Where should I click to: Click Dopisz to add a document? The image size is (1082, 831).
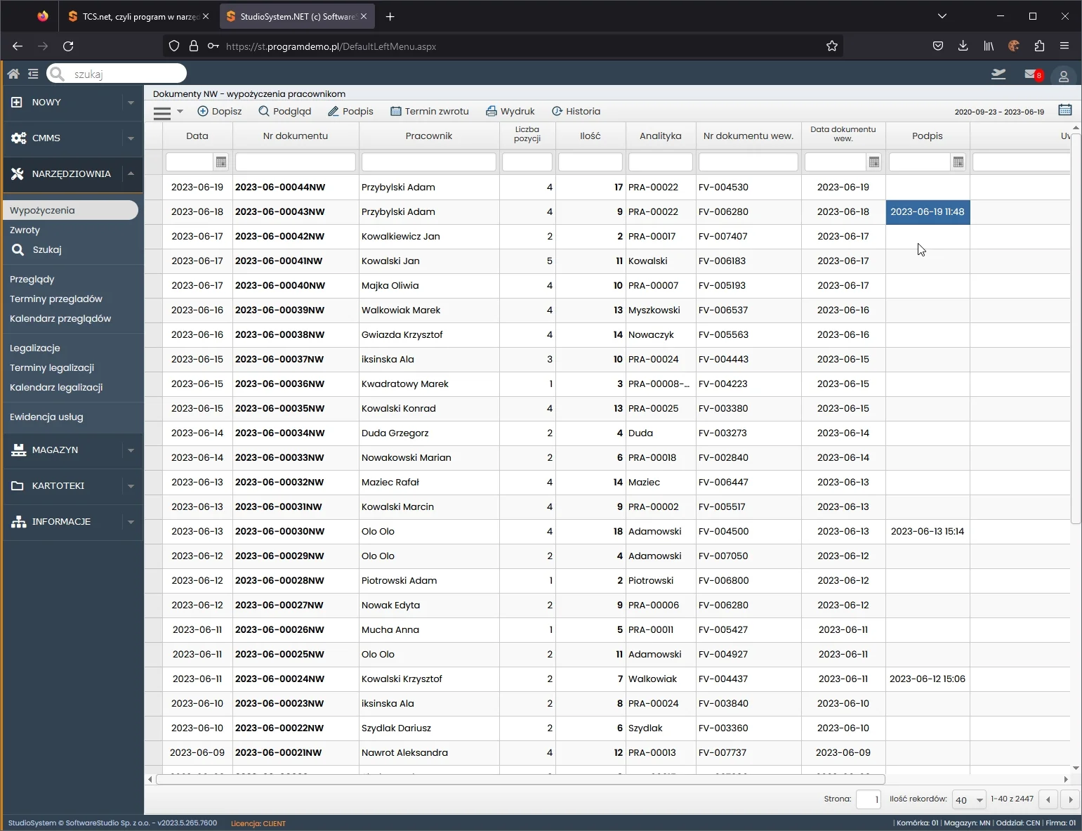click(x=220, y=111)
